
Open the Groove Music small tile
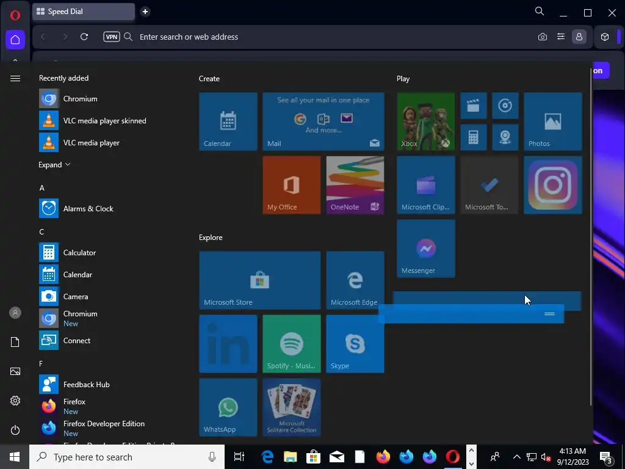505,106
